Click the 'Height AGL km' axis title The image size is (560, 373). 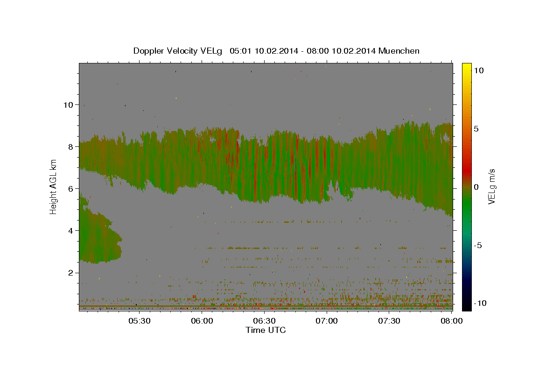tap(54, 187)
